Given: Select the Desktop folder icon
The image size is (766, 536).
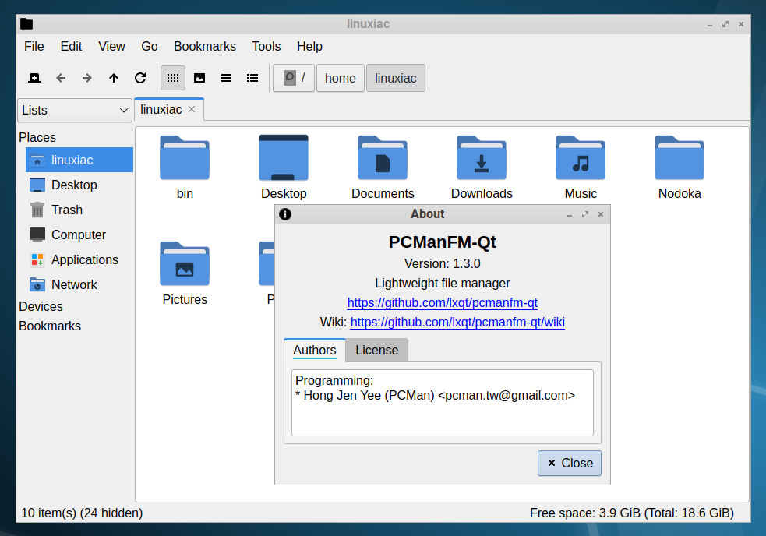Looking at the screenshot, I should [284, 158].
